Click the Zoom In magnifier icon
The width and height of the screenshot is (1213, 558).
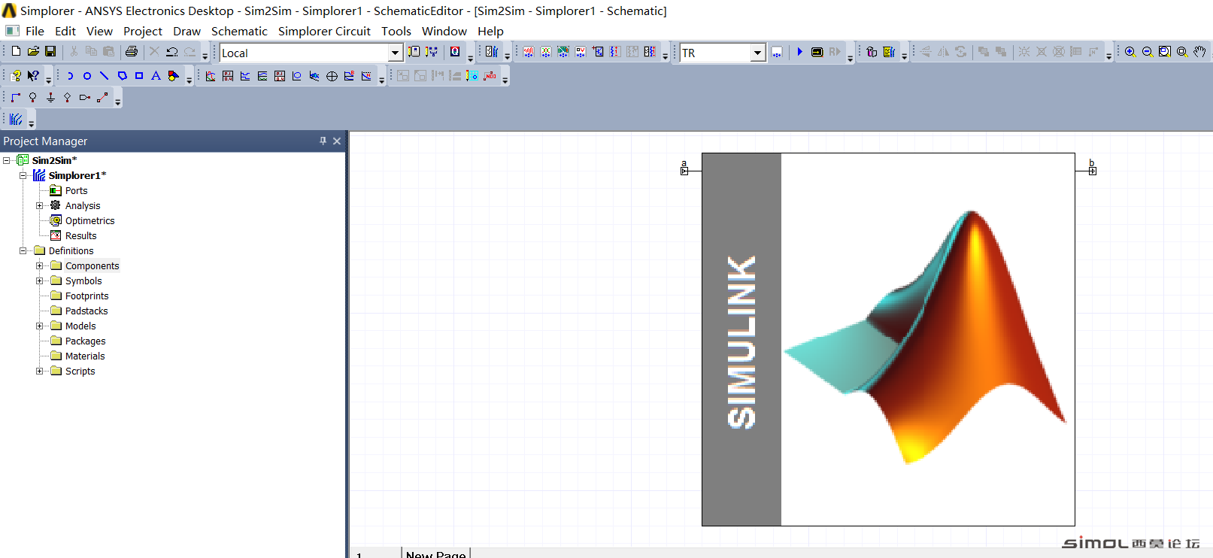click(1130, 51)
